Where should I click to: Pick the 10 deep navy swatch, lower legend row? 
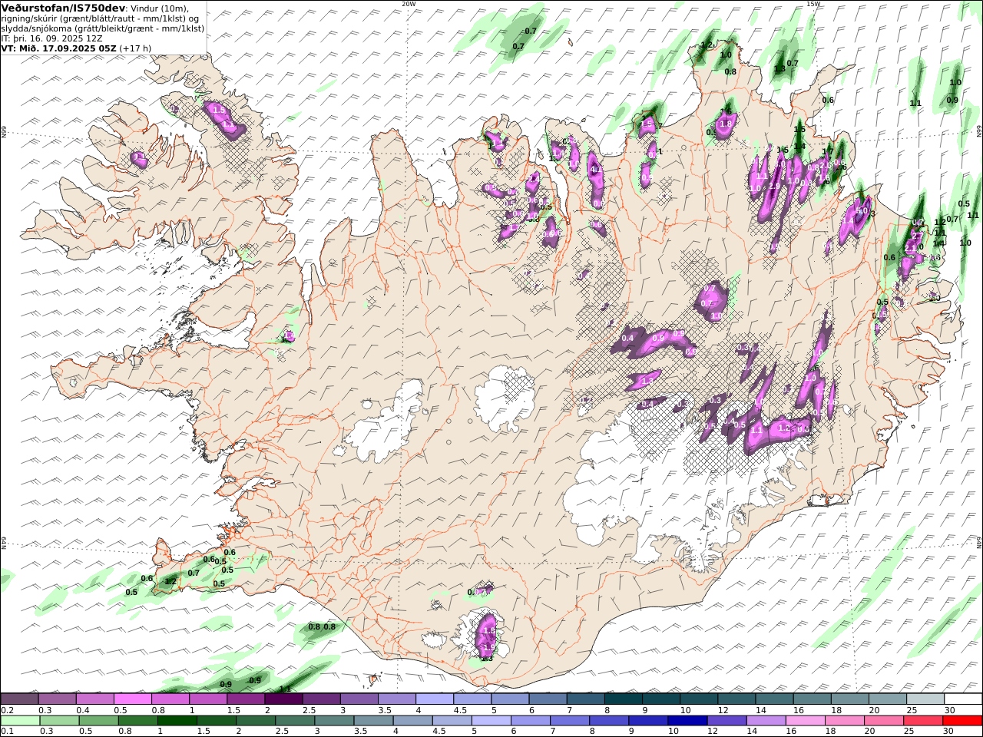pyautogui.click(x=688, y=721)
